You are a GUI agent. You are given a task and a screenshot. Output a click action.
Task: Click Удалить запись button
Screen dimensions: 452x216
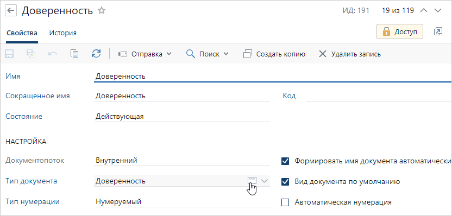(x=350, y=54)
